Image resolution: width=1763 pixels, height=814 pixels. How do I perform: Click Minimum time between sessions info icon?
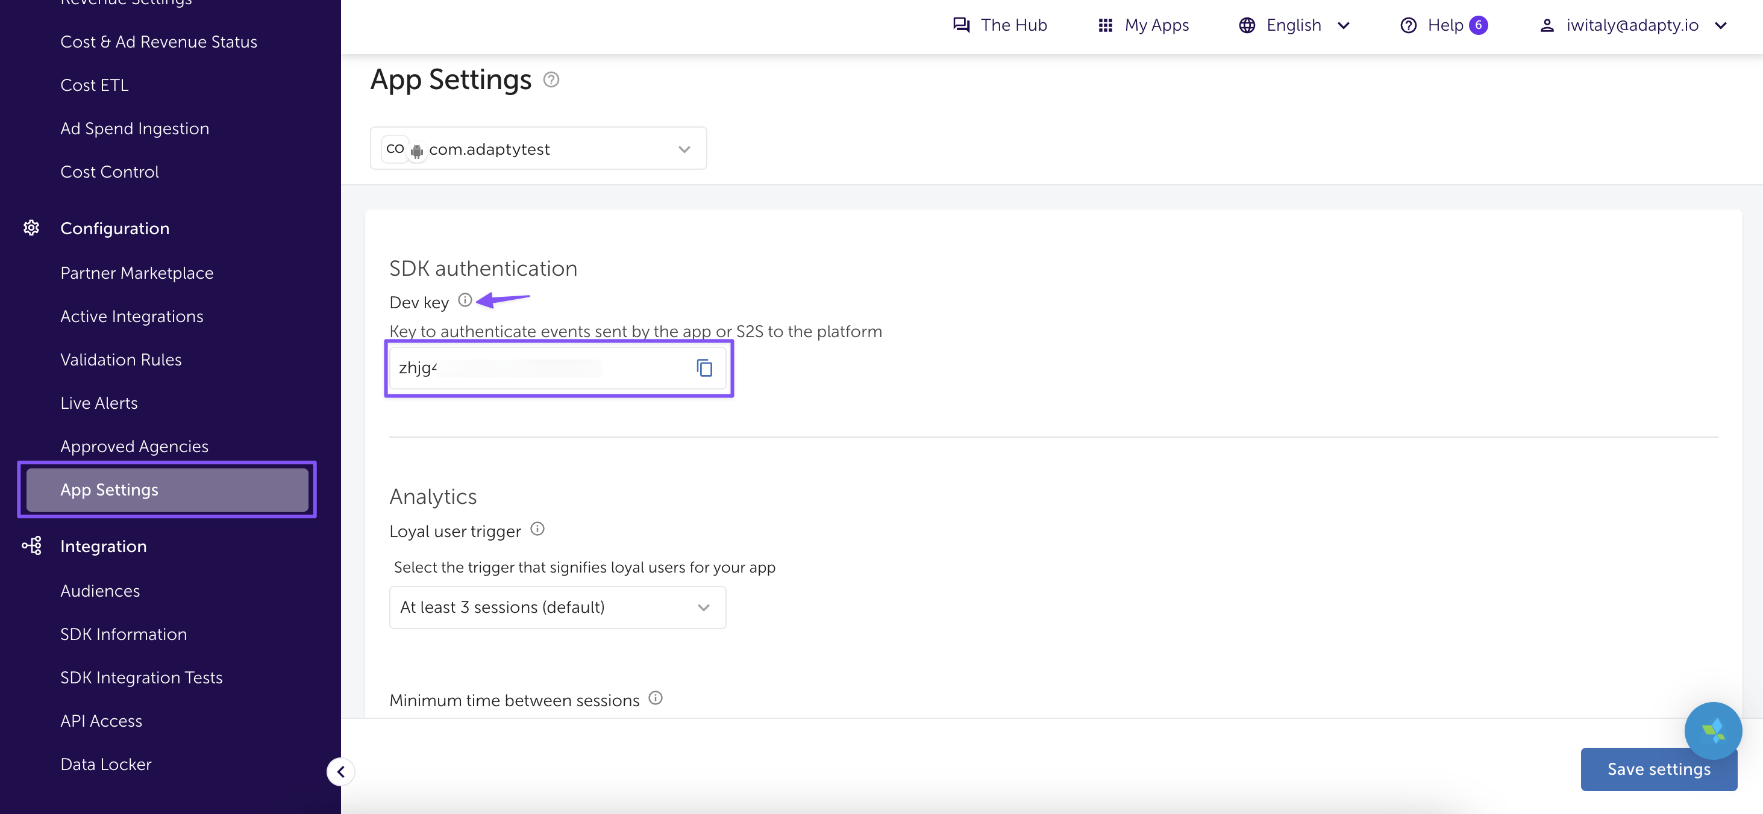(x=655, y=698)
